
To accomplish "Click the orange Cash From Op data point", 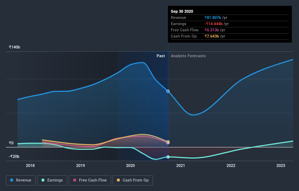I will pyautogui.click(x=168, y=142).
